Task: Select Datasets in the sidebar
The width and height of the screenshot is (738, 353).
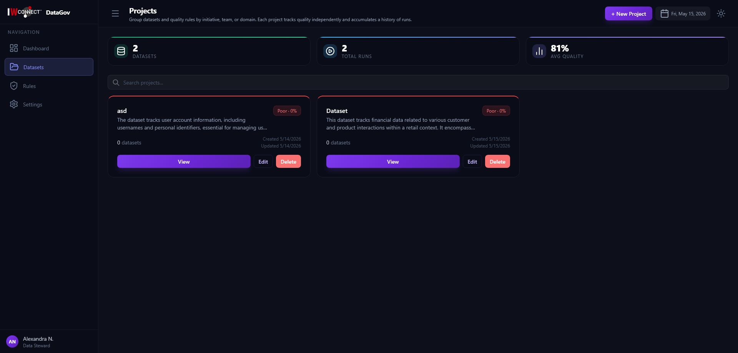Action: [49, 67]
